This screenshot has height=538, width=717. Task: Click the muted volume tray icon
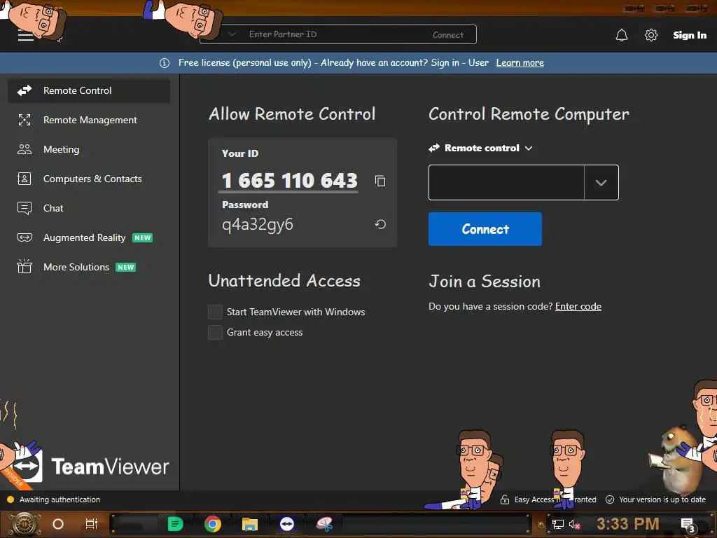coord(574,524)
